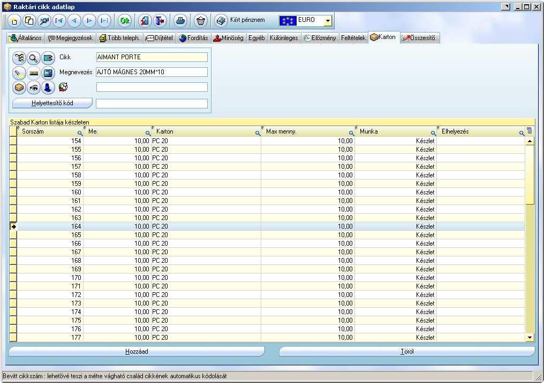Click the eye icon in item panel

coord(33,88)
